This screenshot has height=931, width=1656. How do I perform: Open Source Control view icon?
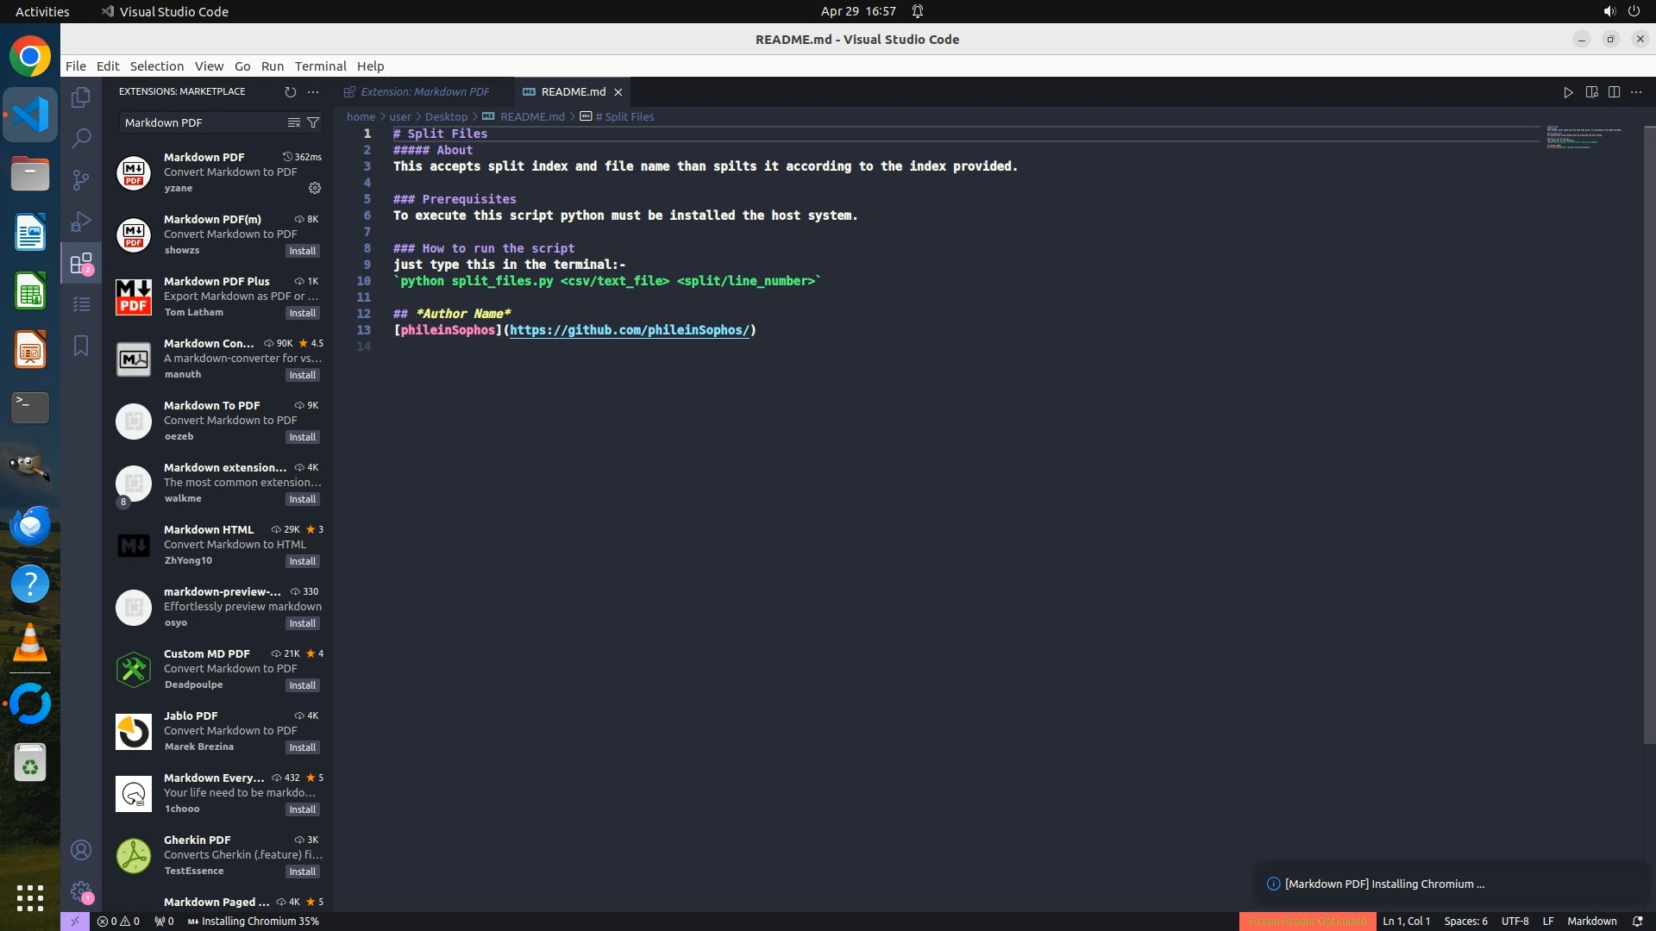coord(81,179)
